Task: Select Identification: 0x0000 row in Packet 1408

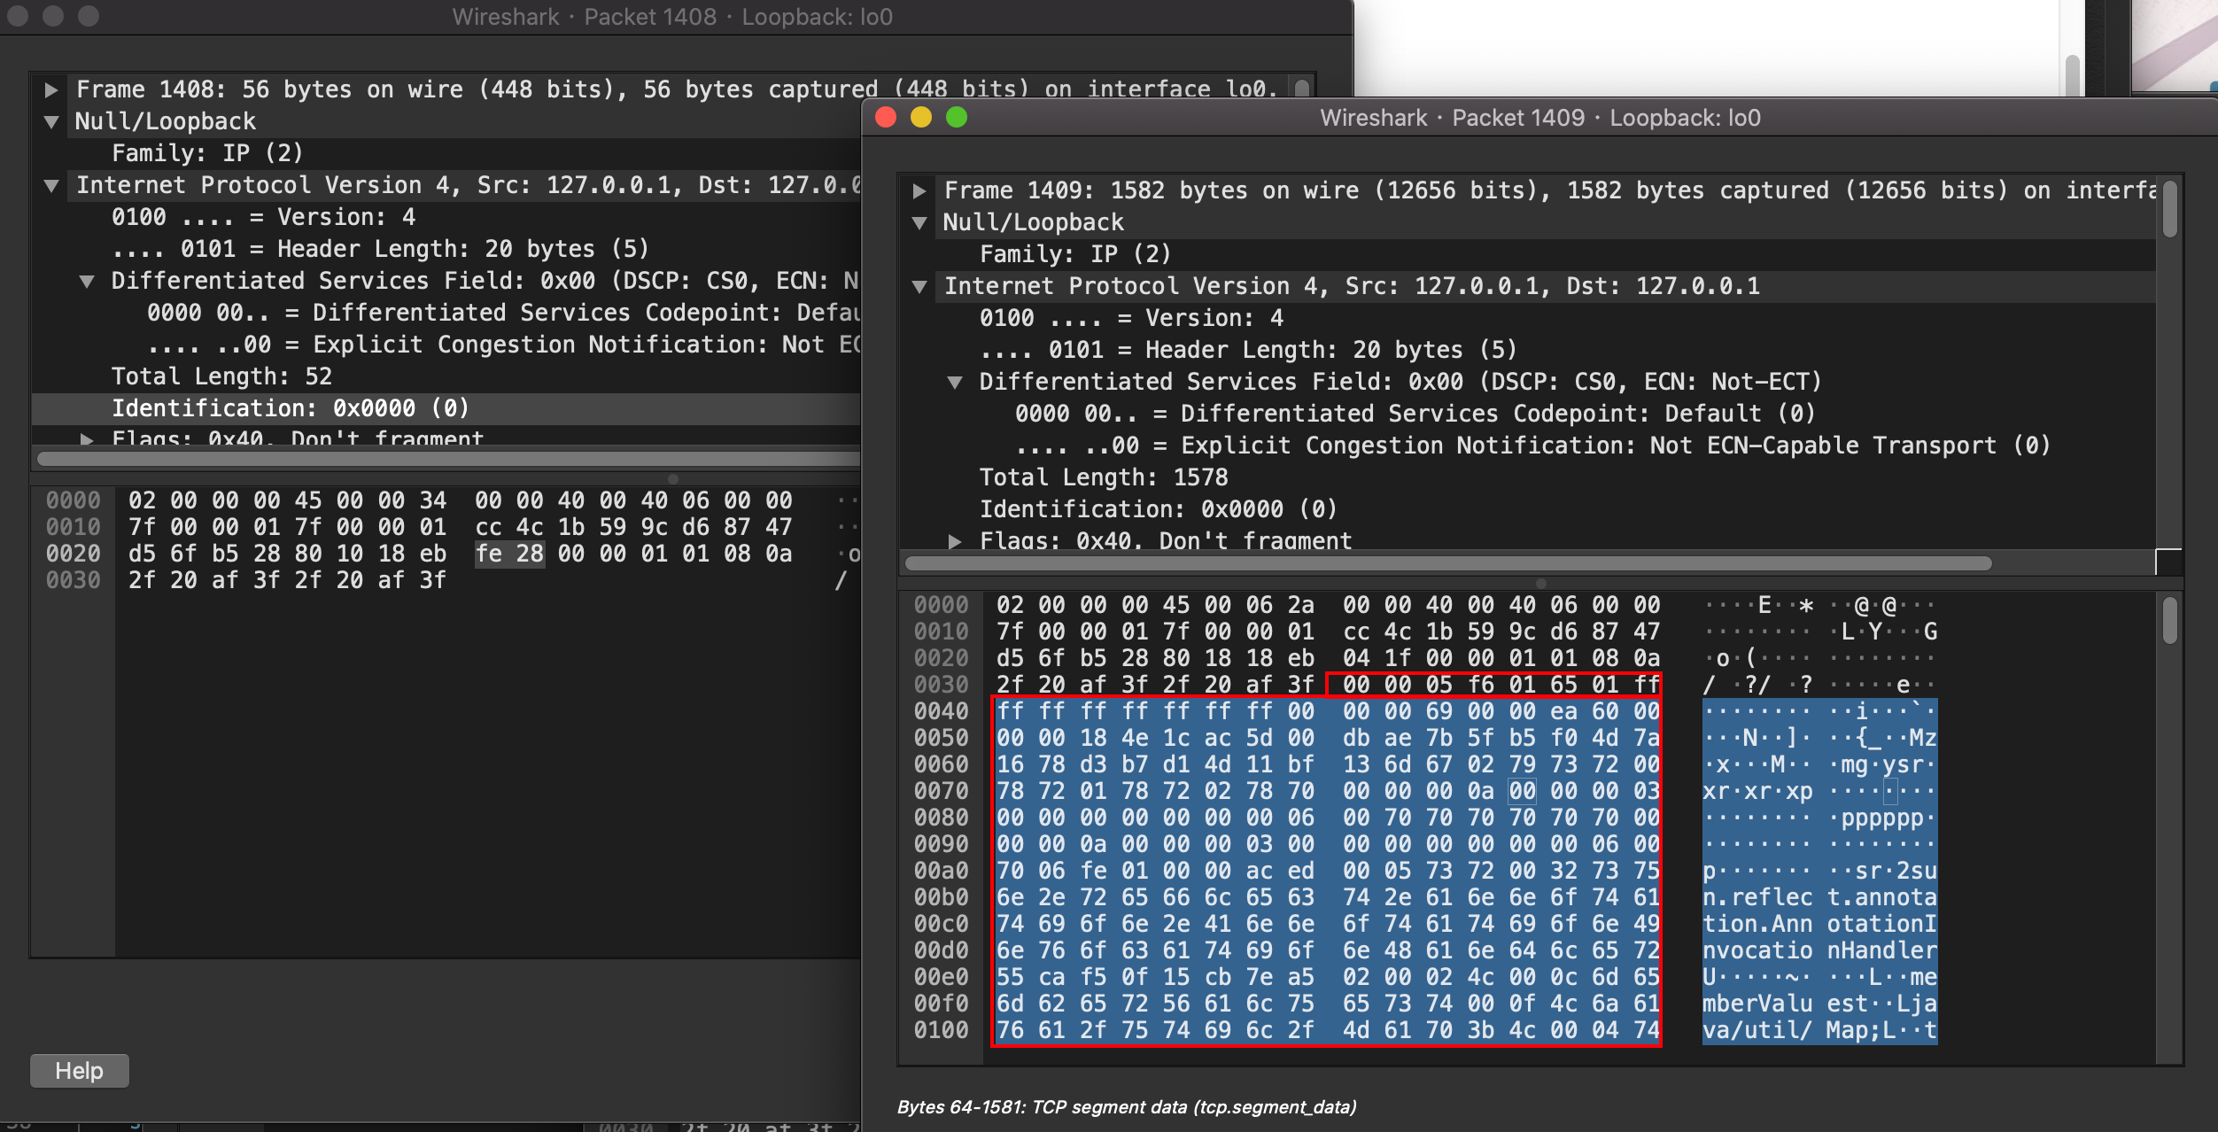Action: (x=290, y=408)
